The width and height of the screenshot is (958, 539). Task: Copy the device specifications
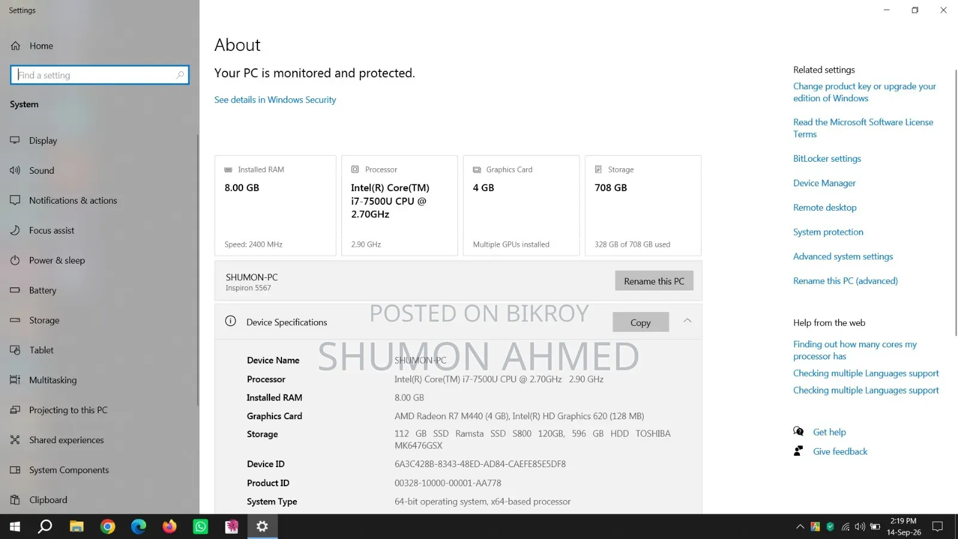coord(641,322)
